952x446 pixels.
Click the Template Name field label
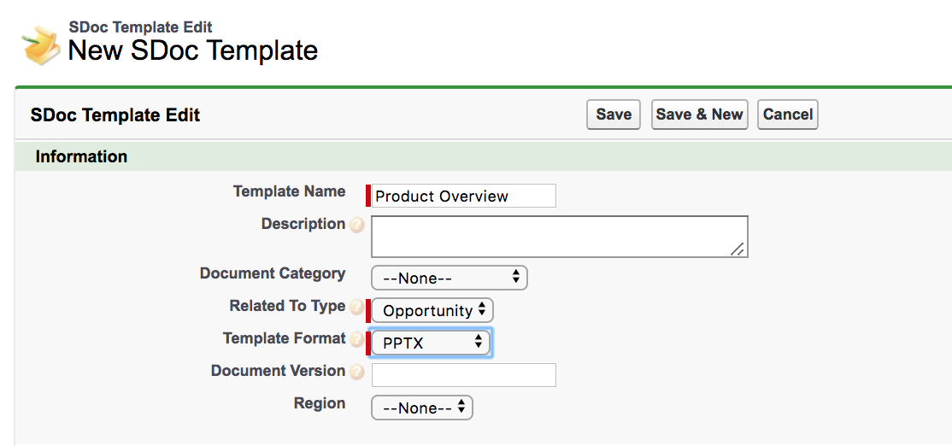pos(289,191)
